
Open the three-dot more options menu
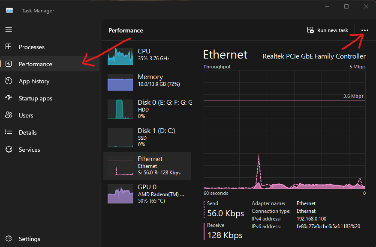pos(365,30)
